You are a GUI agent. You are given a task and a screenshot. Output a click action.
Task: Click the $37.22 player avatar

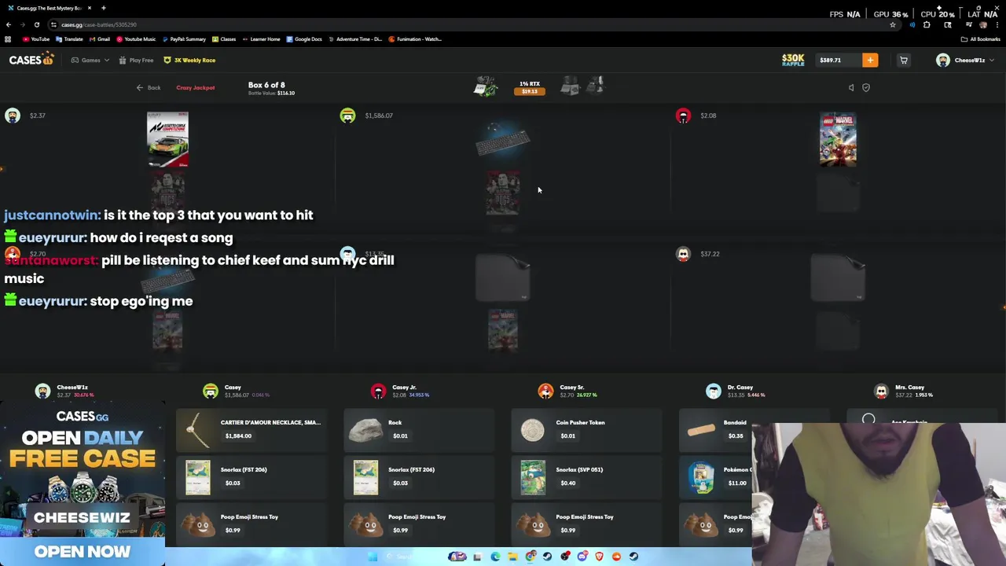(x=683, y=254)
